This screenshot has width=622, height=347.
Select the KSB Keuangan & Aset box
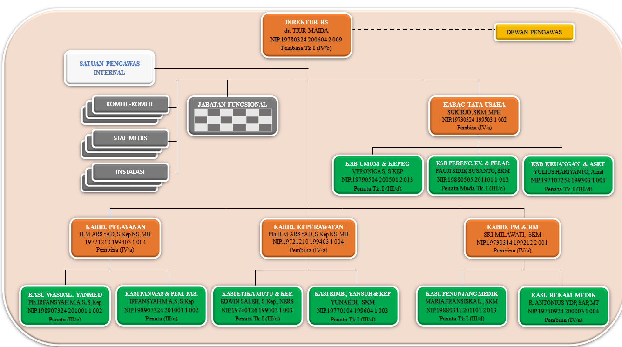[x=568, y=176]
